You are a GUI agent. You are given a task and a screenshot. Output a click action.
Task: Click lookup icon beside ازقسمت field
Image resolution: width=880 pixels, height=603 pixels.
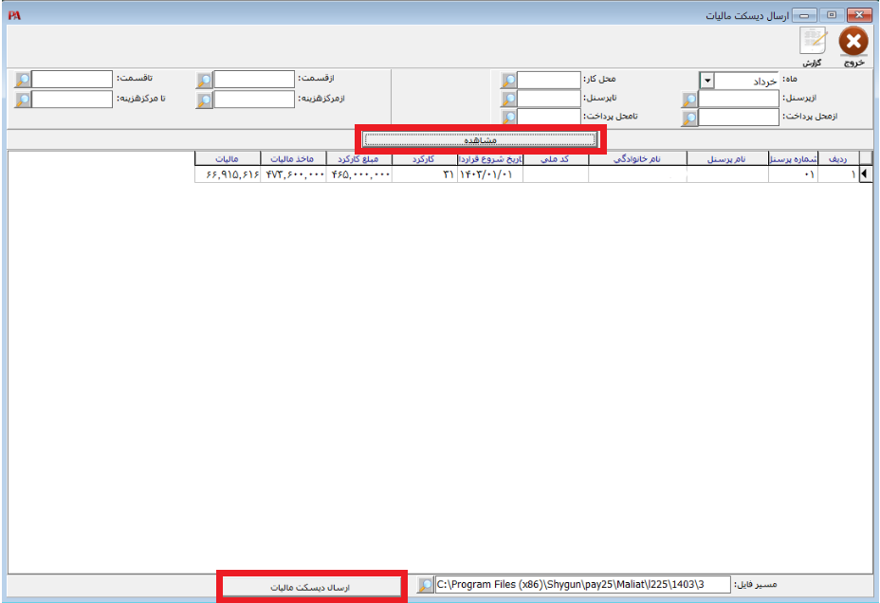tap(204, 81)
